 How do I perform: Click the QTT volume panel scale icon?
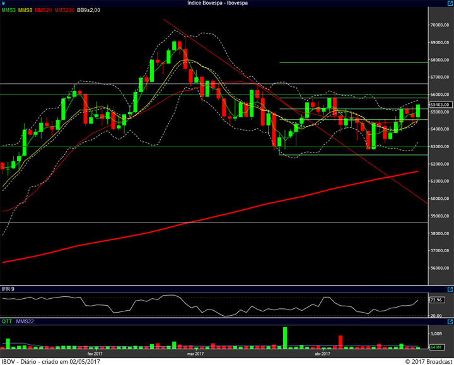click(x=449, y=322)
